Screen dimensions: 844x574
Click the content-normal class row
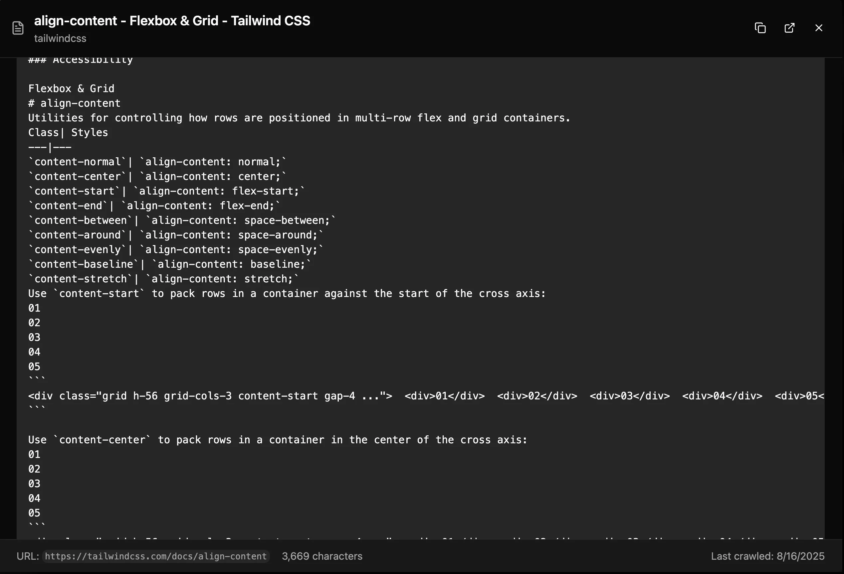click(x=157, y=162)
